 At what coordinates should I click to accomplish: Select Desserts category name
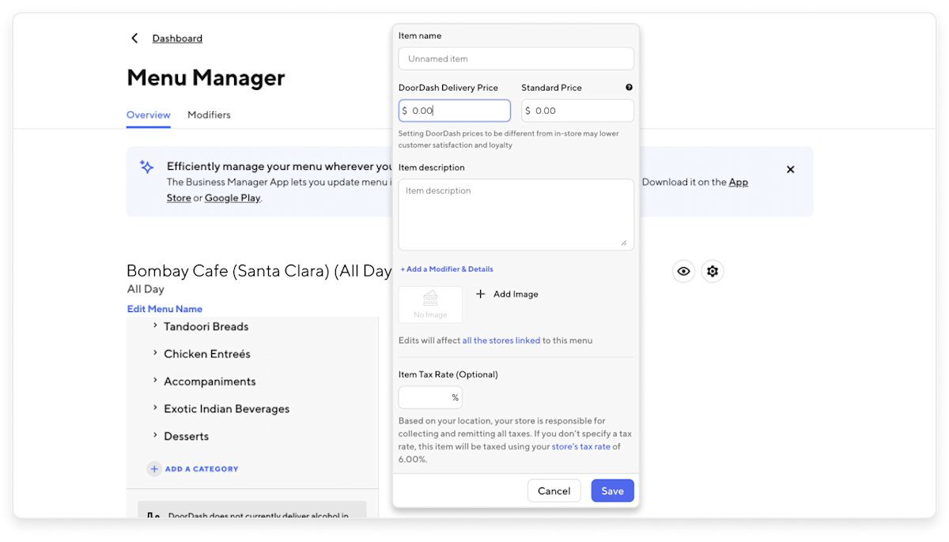[186, 436]
